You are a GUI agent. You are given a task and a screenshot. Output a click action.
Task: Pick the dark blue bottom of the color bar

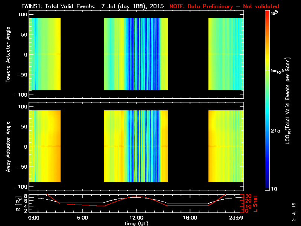click(x=267, y=186)
